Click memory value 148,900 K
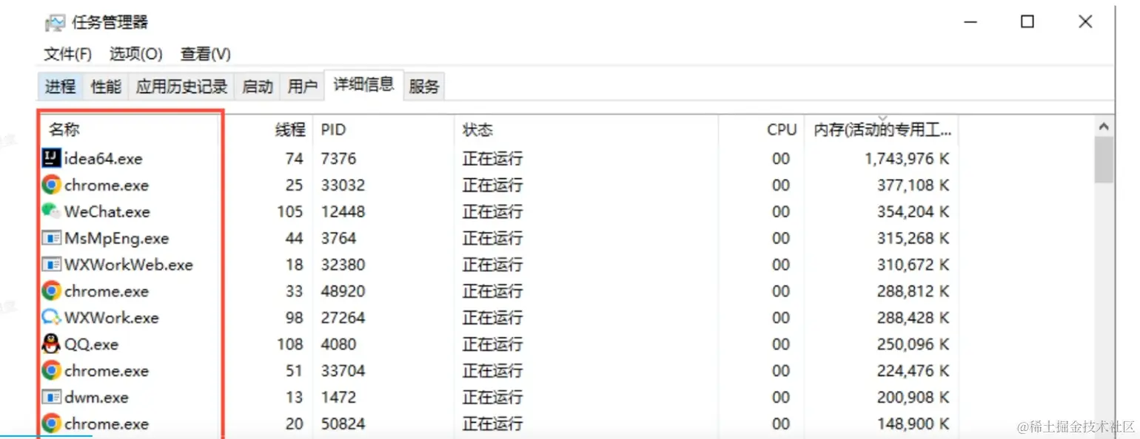The image size is (1140, 439). tap(913, 423)
